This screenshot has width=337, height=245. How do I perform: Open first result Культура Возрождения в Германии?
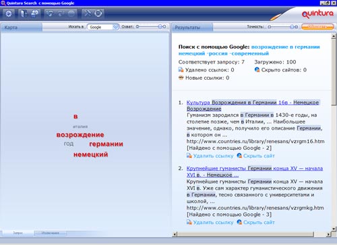(253, 105)
